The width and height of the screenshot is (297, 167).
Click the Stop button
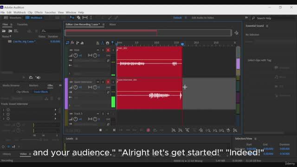pos(101,130)
